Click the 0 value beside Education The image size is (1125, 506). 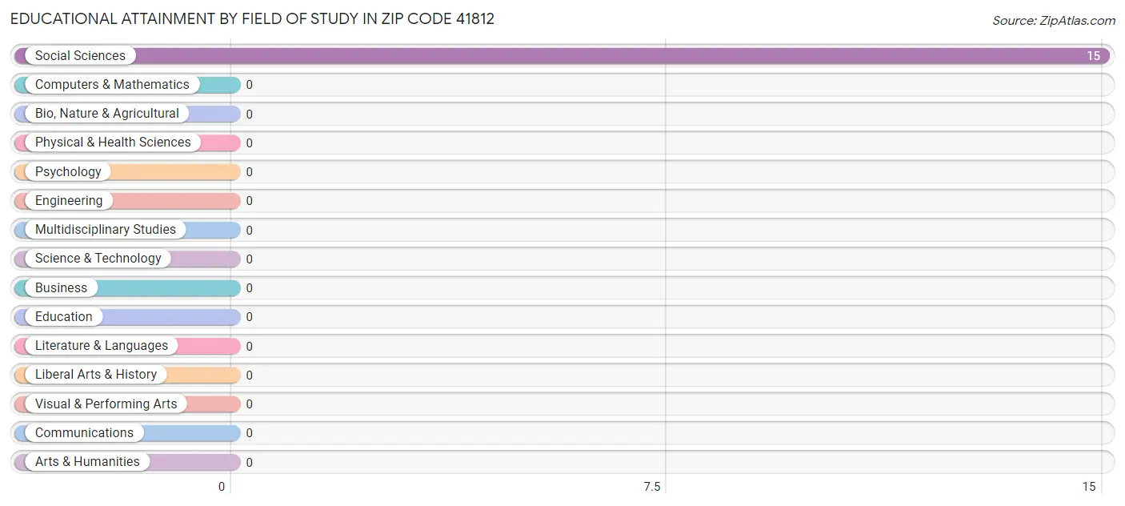click(x=250, y=317)
